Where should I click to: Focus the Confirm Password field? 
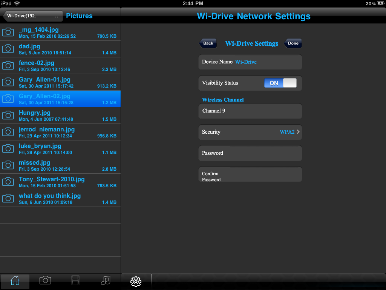(x=250, y=174)
